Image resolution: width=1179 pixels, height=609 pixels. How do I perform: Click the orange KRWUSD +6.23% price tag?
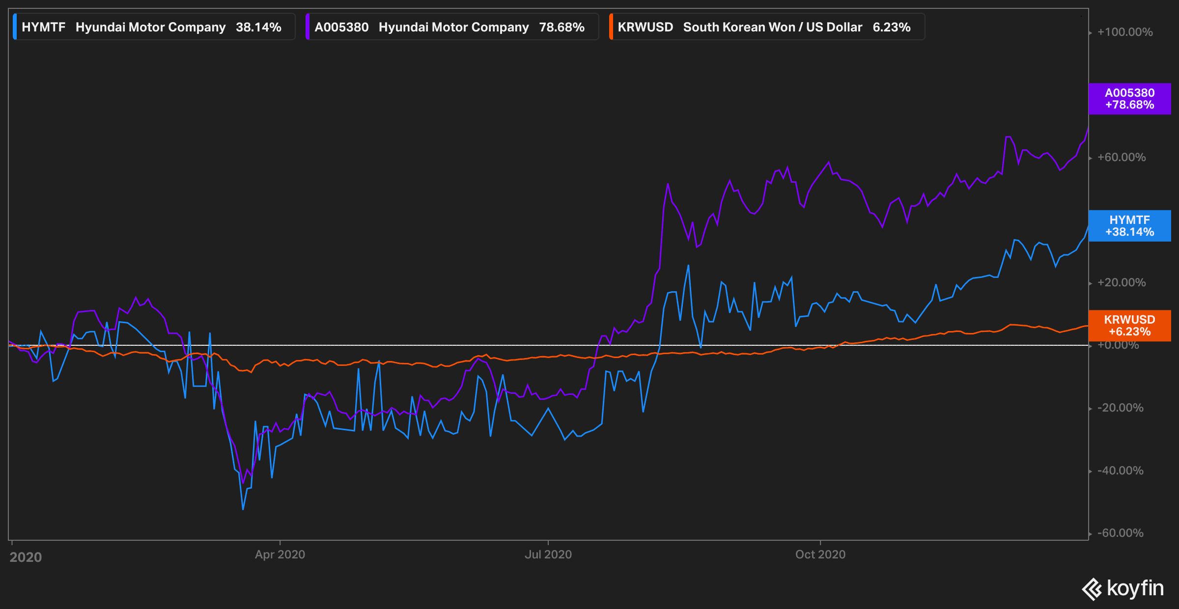pyautogui.click(x=1129, y=326)
